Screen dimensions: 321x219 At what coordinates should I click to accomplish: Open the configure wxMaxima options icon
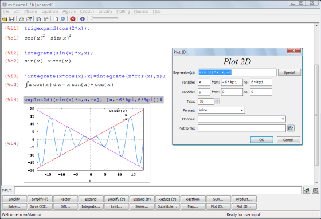pos(29,19)
